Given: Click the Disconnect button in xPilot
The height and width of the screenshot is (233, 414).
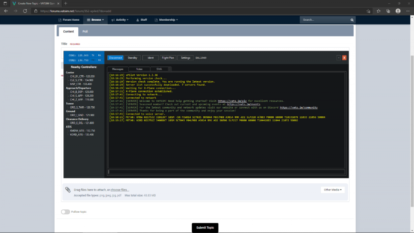Looking at the screenshot, I should point(116,58).
